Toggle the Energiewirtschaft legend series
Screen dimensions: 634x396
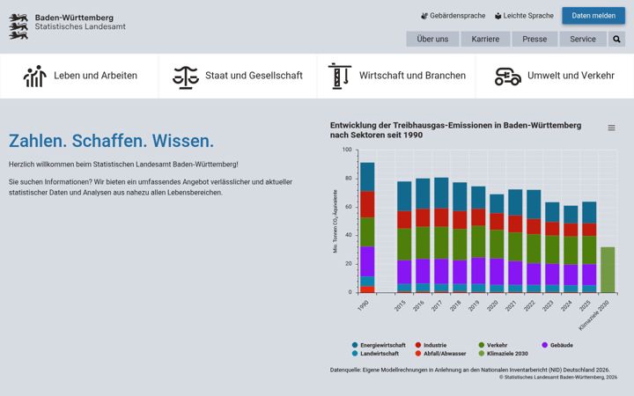[379, 345]
